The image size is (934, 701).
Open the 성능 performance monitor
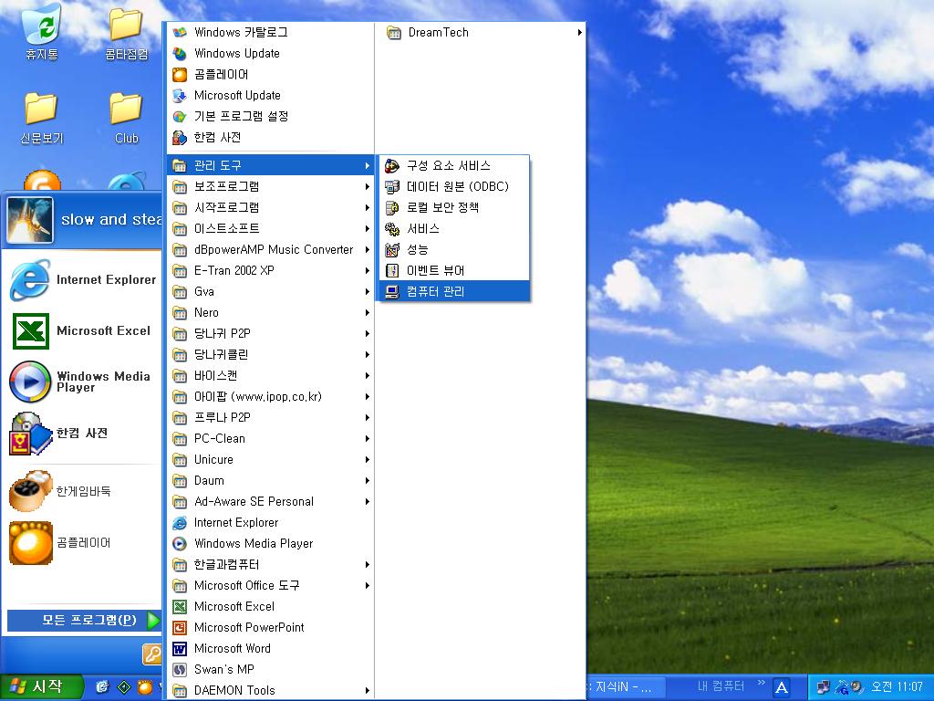(454, 250)
